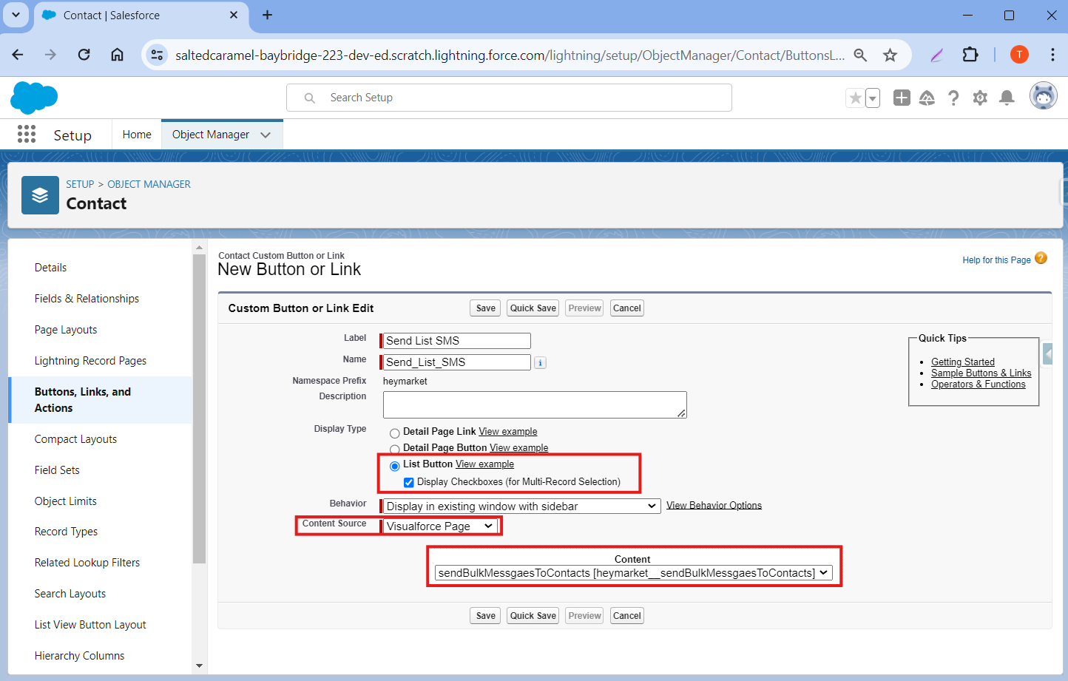Open the setup gear menu
Screen dimensions: 1068x681
(980, 98)
